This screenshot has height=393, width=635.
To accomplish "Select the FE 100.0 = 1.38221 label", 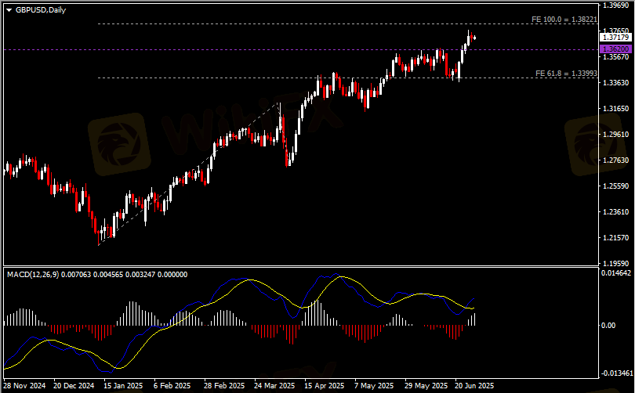I will tap(564, 19).
